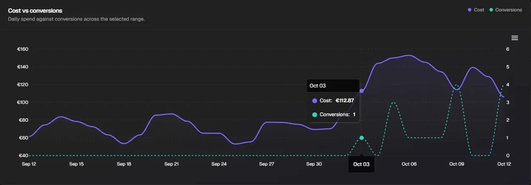Click the €100 y-axis label
The height and width of the screenshot is (185, 531).
(22, 102)
